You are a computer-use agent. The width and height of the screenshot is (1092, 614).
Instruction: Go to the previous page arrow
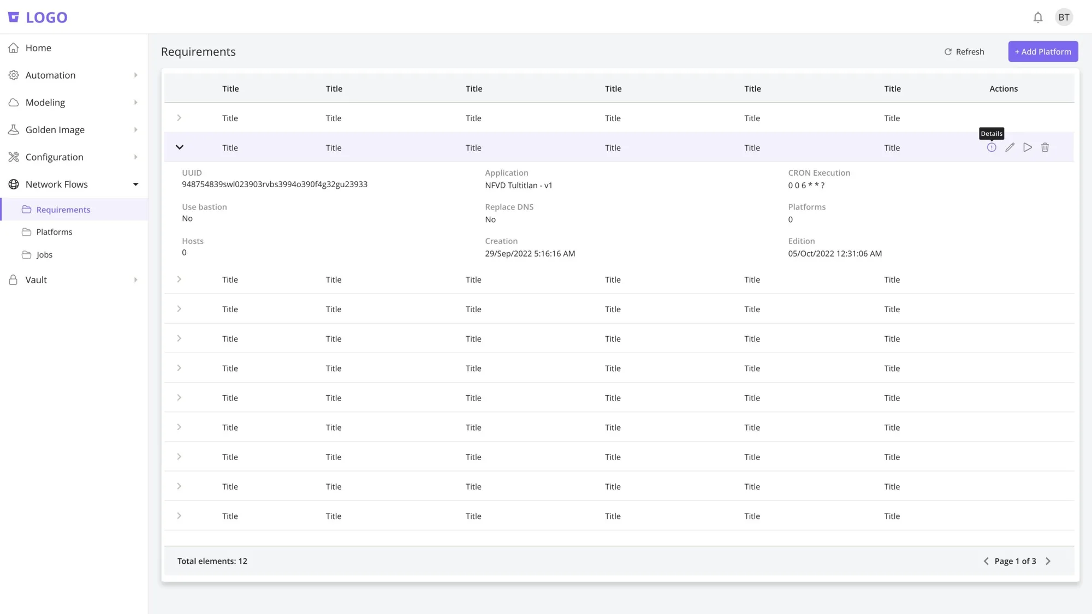tap(986, 561)
